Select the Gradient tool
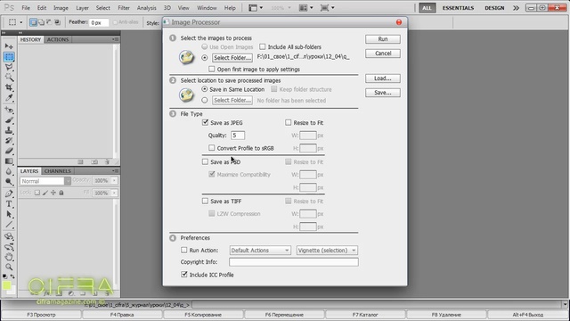This screenshot has width=570, height=321. (9, 160)
